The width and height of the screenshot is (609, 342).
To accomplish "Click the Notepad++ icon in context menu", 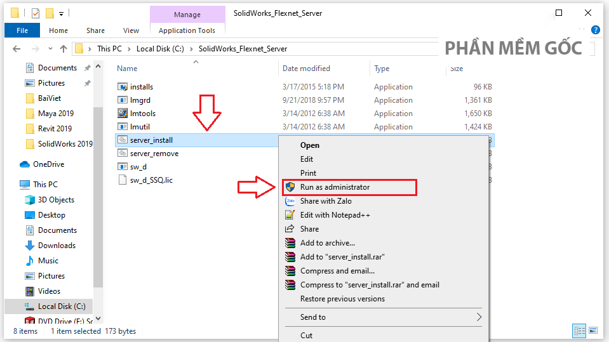I will [290, 215].
